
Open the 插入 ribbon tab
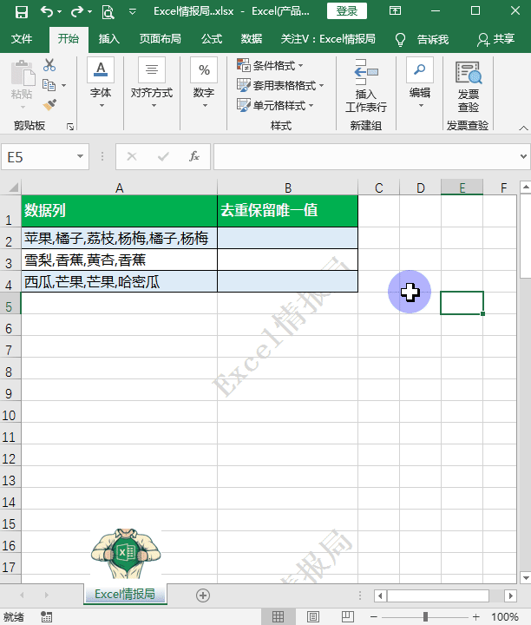click(x=109, y=39)
